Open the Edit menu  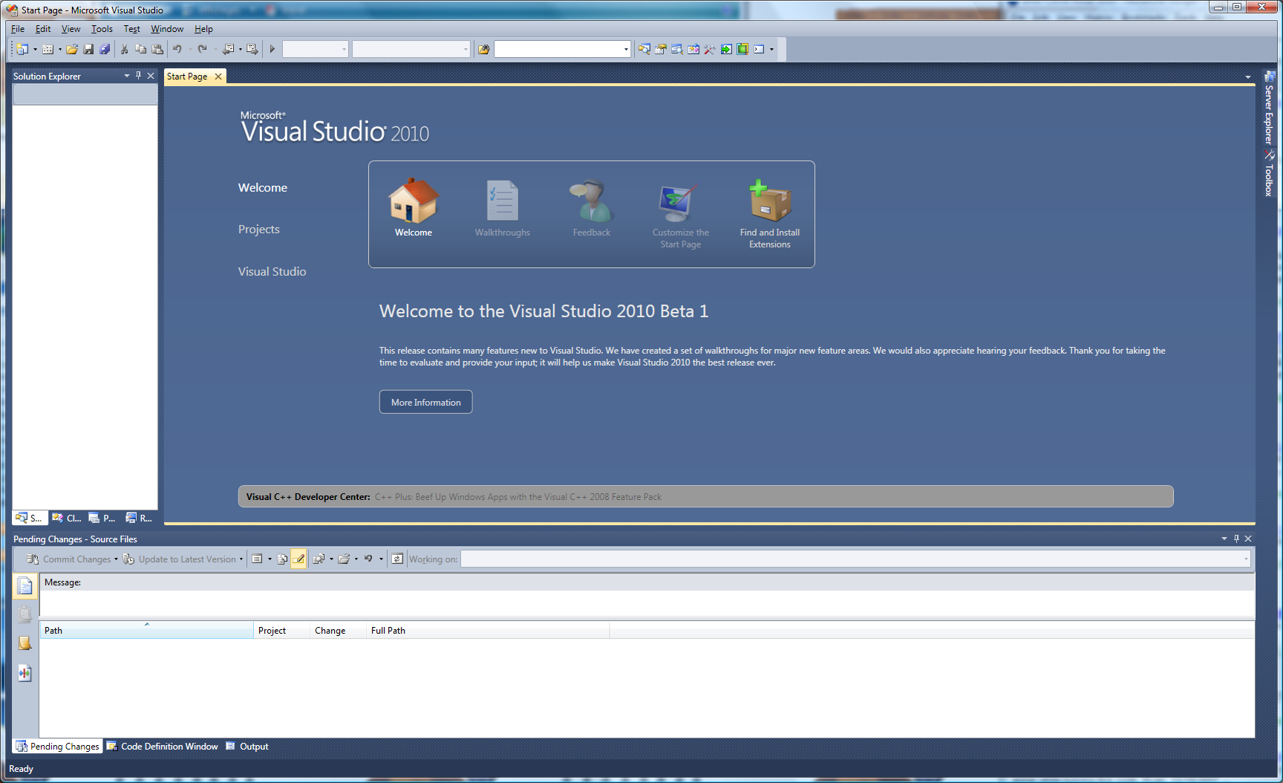tap(43, 29)
